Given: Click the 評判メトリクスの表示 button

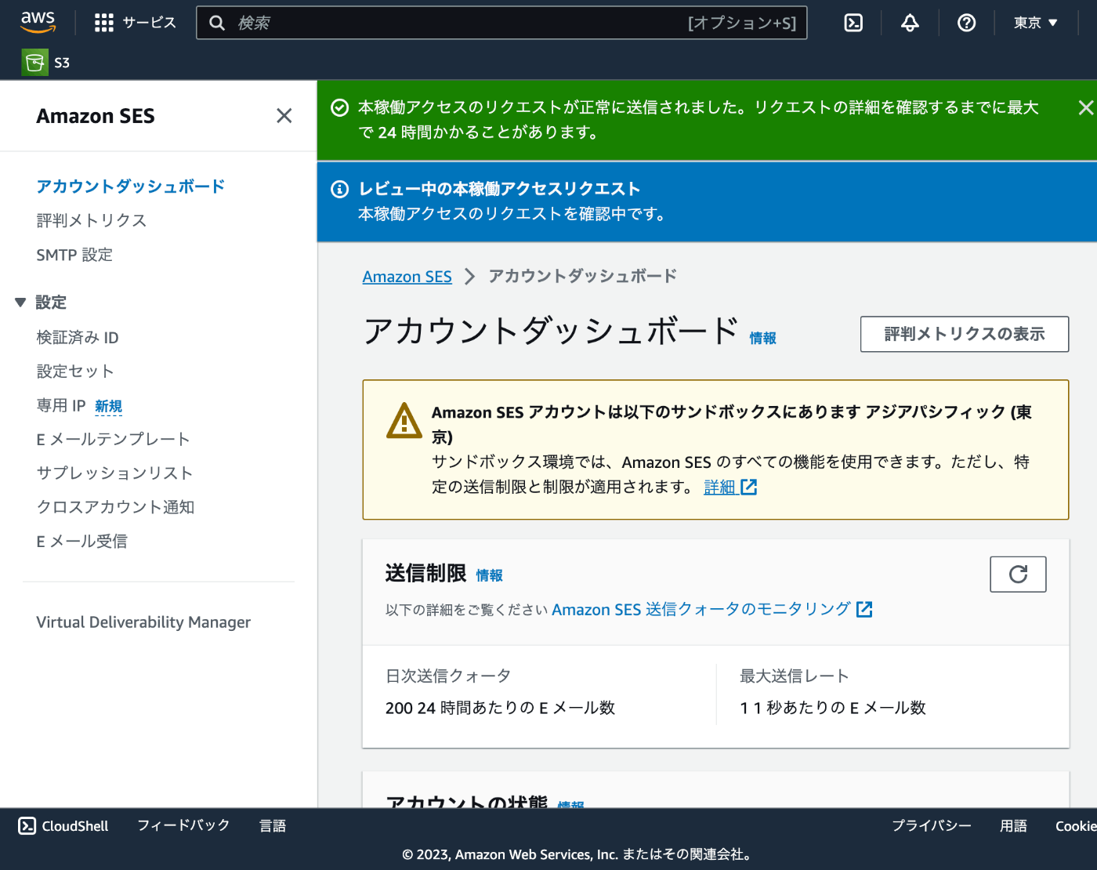Looking at the screenshot, I should pos(965,334).
